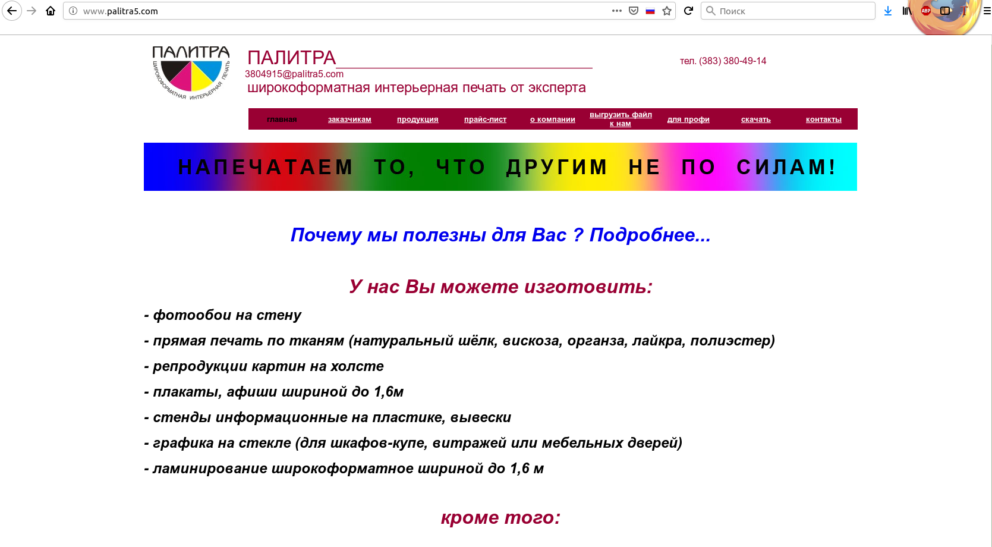The width and height of the screenshot is (992, 547).
Task: Click the Russian flag icon in address bar
Action: tap(650, 11)
